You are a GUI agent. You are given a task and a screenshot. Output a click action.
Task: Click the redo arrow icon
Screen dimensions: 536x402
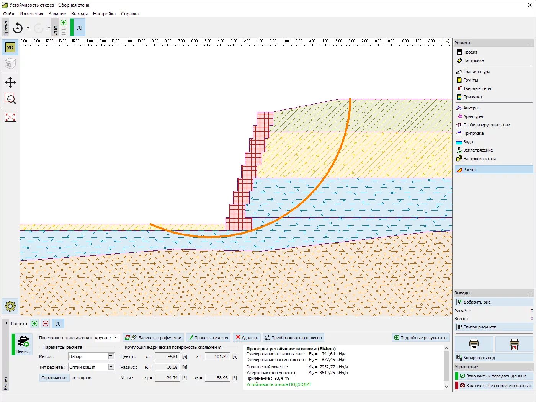pos(38,28)
